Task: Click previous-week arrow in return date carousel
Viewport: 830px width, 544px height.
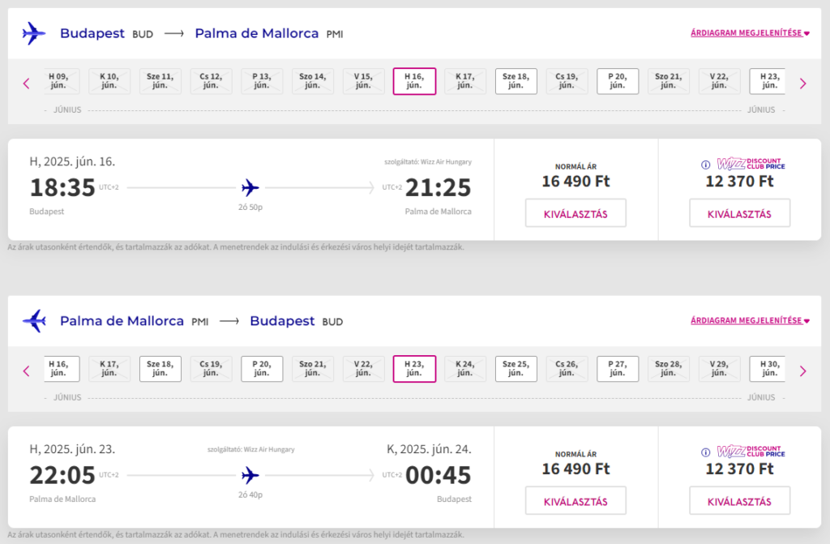Action: [26, 371]
